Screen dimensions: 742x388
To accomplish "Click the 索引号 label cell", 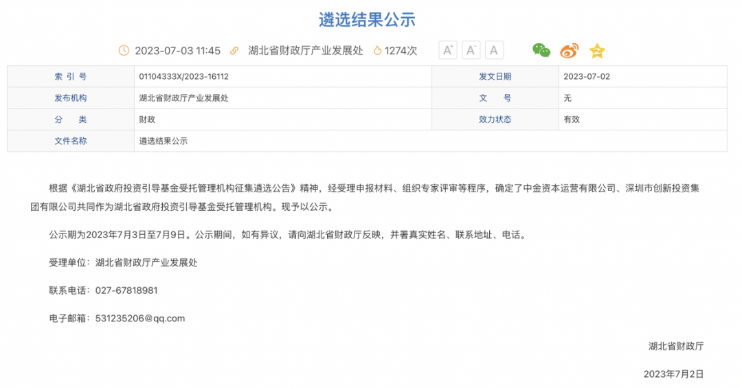I will coord(71,77).
